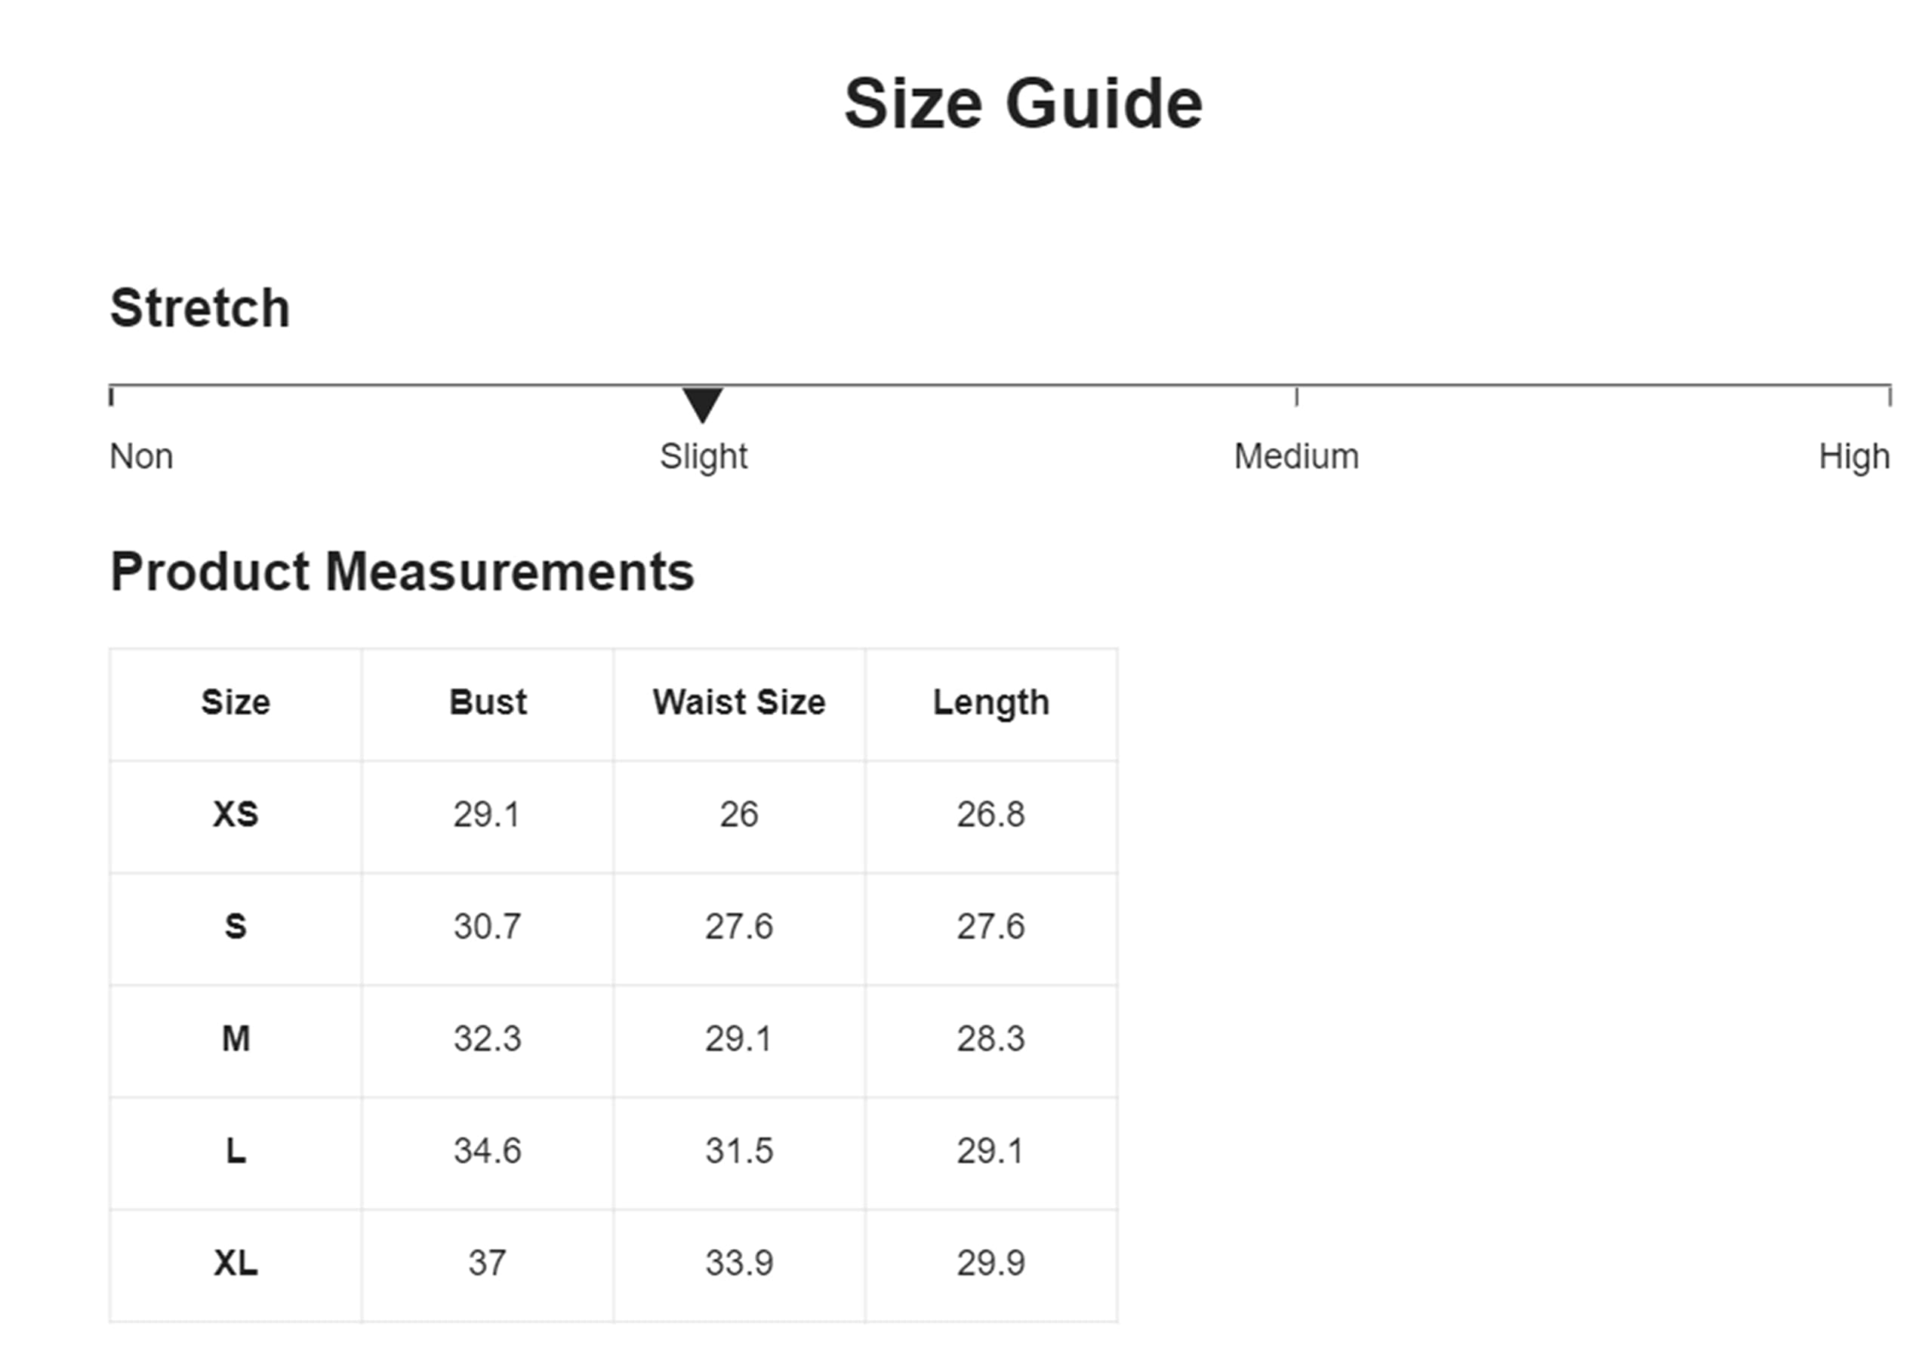Click the Size Guide title

point(1022,104)
